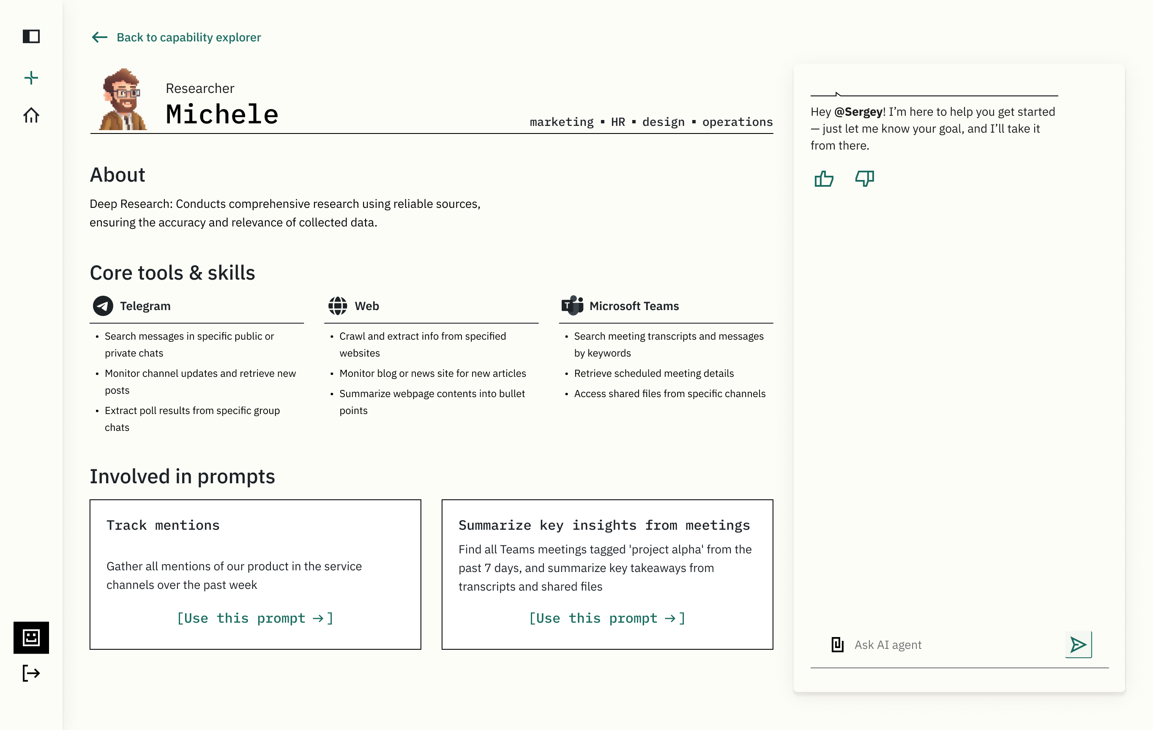Viewport: 1153px width, 730px height.
Task: Click 'Search meeting transcripts' list item
Action: click(x=669, y=345)
